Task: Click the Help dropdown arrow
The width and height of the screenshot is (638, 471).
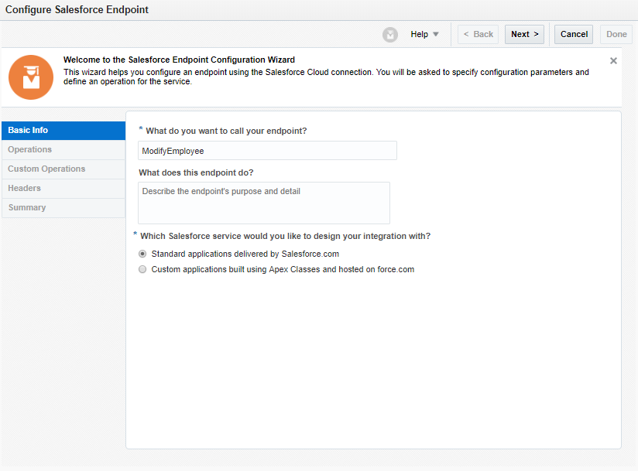Action: coord(436,35)
